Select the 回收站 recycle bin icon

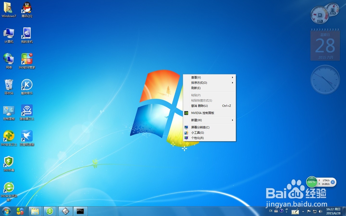point(9,87)
